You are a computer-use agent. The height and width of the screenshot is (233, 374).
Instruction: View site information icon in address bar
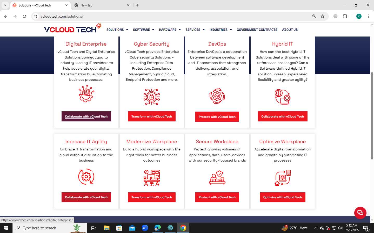tap(36, 16)
